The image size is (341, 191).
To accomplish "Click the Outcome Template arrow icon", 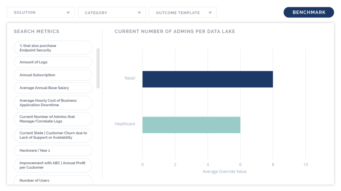I will pyautogui.click(x=210, y=13).
